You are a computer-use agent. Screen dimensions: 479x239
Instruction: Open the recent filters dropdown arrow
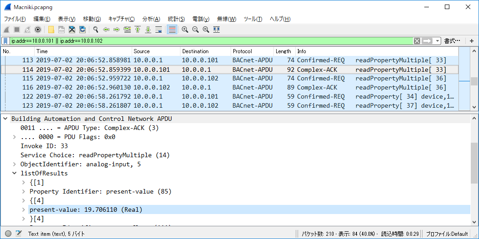(438, 41)
